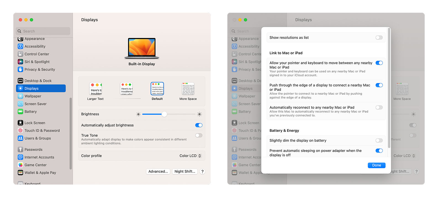438x197 pixels.
Task: Click the Brightness slider in left window
Action: click(x=169, y=114)
